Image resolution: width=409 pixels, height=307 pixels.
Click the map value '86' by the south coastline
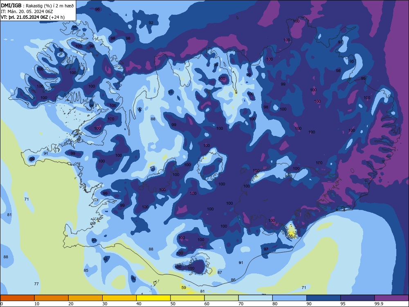pyautogui.click(x=233, y=280)
